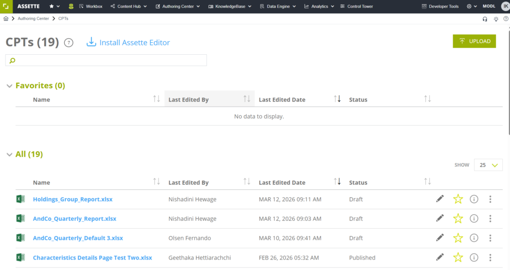Click the edit pencil for Holdings_Group_Report.xlsx
The height and width of the screenshot is (270, 510).
440,199
